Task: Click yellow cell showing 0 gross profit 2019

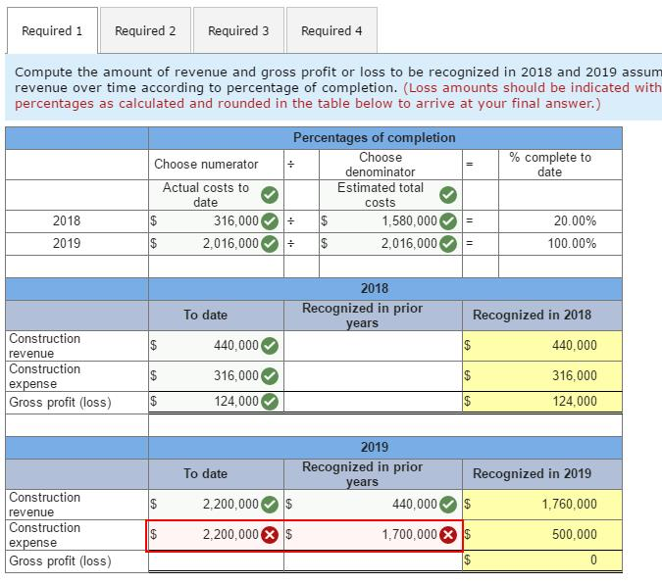Action: click(542, 560)
